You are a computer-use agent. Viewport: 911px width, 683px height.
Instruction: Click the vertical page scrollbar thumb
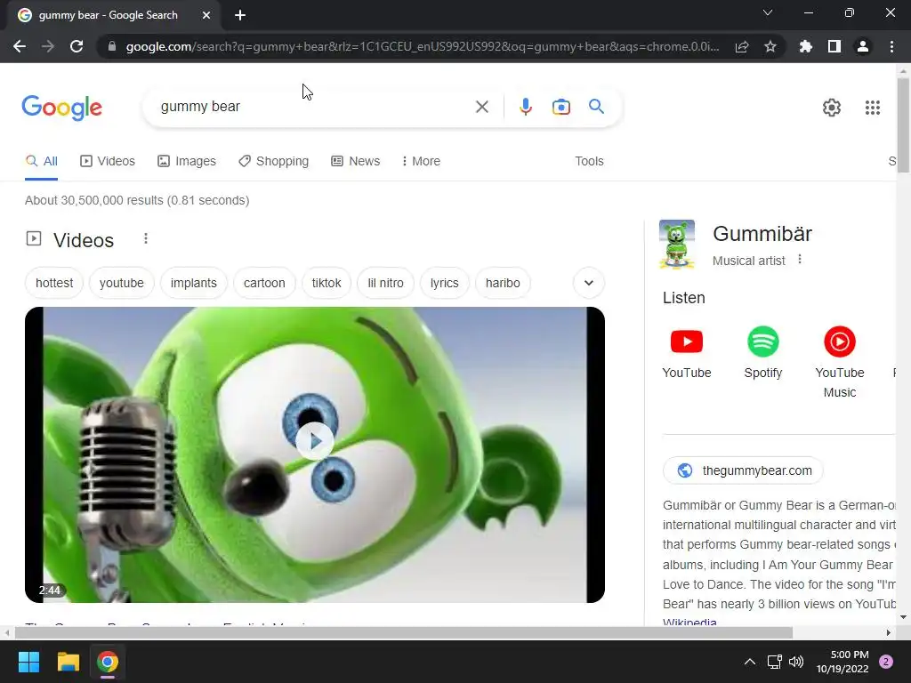click(903, 125)
